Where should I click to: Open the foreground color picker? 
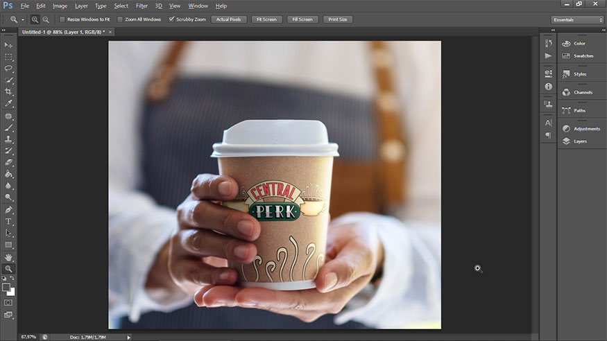[6, 287]
